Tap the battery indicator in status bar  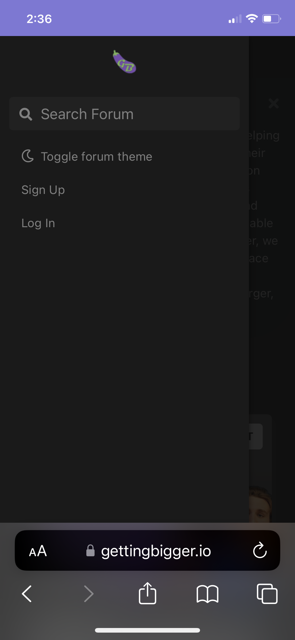click(x=272, y=19)
